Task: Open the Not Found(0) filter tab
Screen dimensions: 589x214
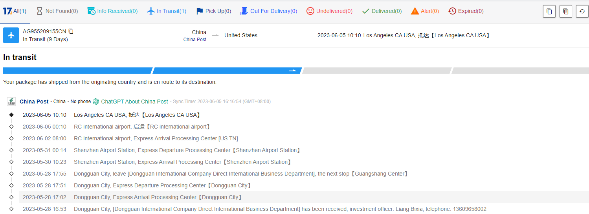Action: [x=57, y=11]
